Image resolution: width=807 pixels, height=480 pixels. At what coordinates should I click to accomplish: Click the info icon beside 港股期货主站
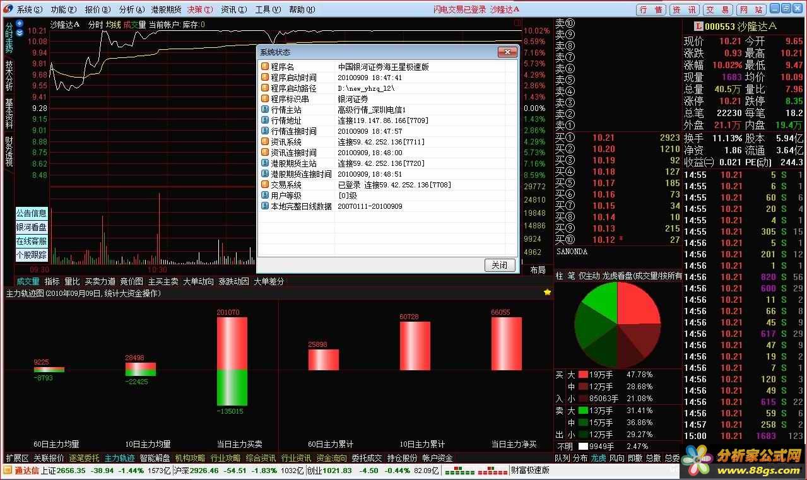point(265,163)
